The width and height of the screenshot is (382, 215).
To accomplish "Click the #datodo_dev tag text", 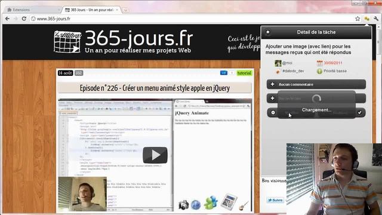I will [293, 71].
